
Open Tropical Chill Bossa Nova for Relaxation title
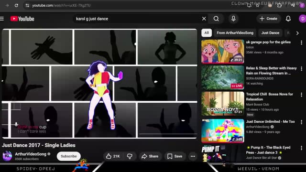(270, 97)
